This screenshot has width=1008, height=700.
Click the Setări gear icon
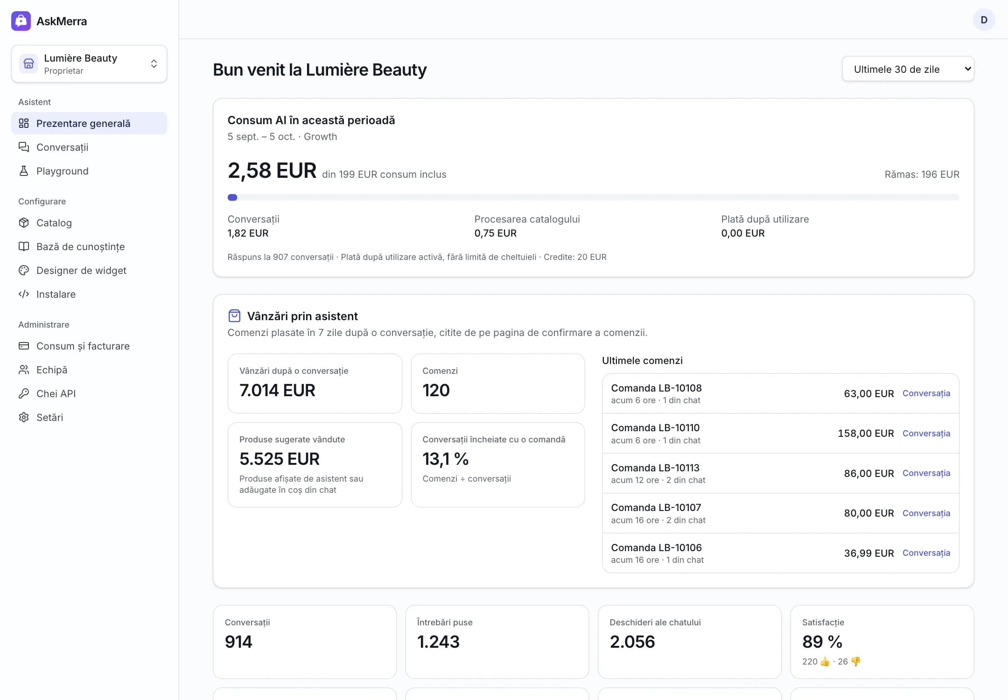pyautogui.click(x=24, y=417)
